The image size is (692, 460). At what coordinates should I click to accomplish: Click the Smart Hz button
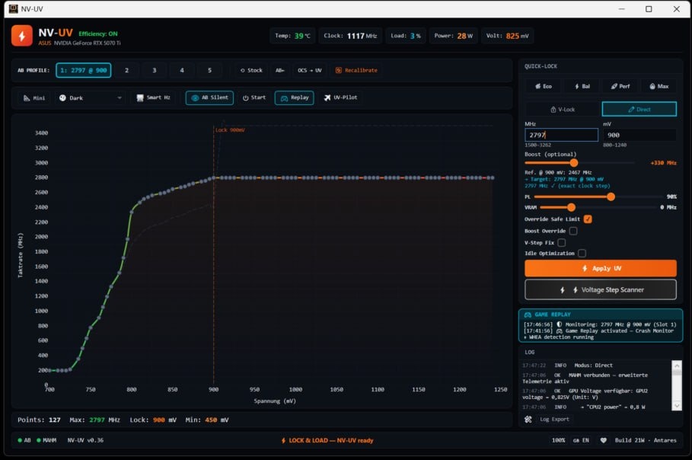[153, 97]
